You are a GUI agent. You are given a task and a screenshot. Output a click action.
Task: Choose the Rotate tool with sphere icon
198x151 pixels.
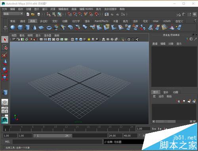point(5,70)
